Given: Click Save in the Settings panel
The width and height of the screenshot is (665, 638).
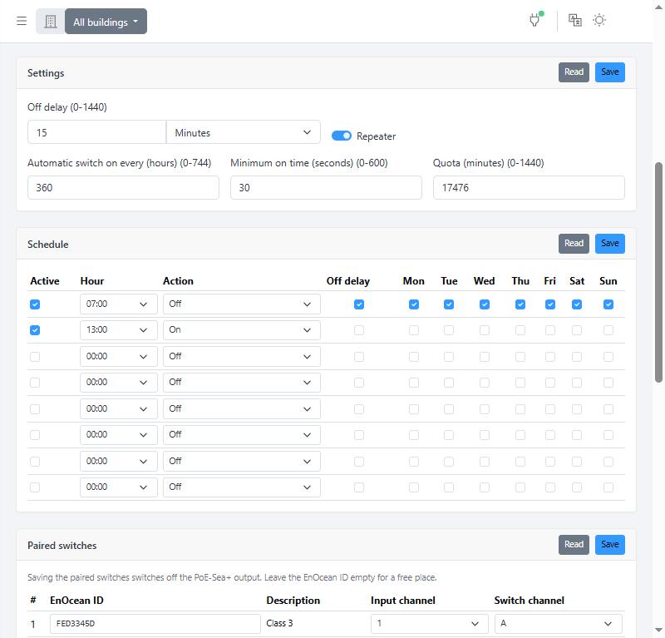Looking at the screenshot, I should pyautogui.click(x=609, y=72).
